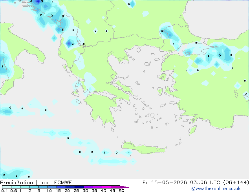The width and height of the screenshot is (249, 192).
Task: Click the 'Fr 15-05-2026' forecast date text
Action: click(165, 183)
